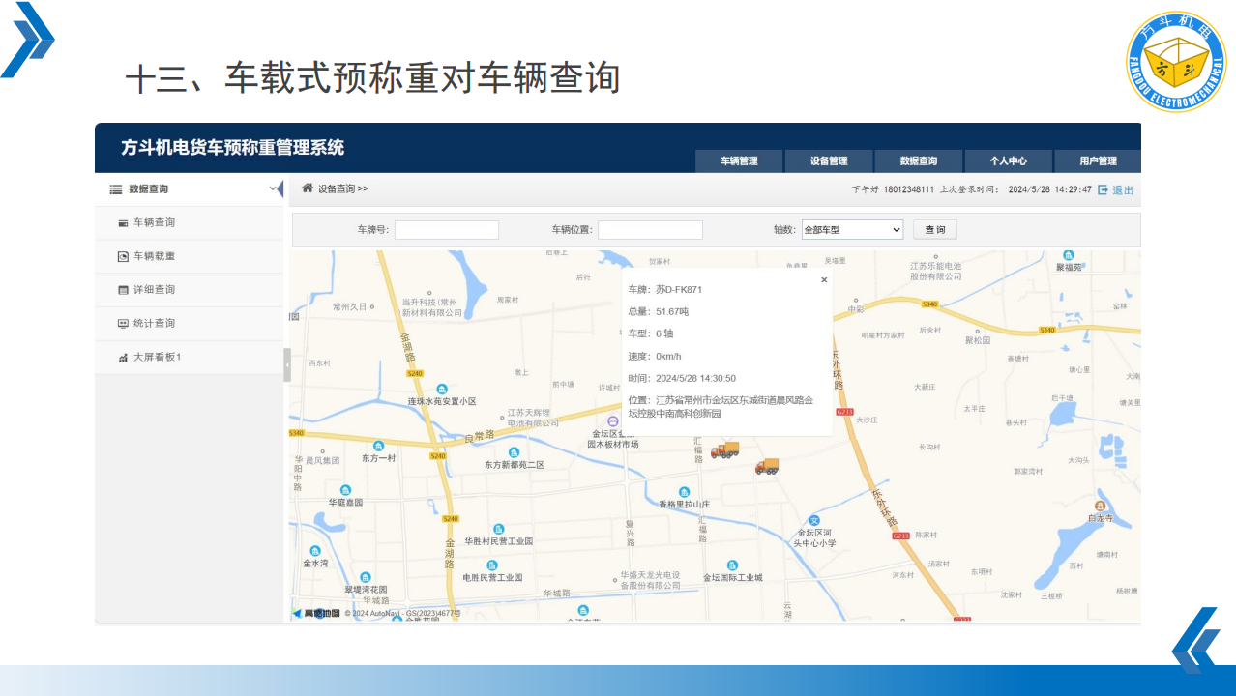Screen dimensions: 1236x696
Task: Focus the 车牌号 input field
Action: pyautogui.click(x=446, y=230)
